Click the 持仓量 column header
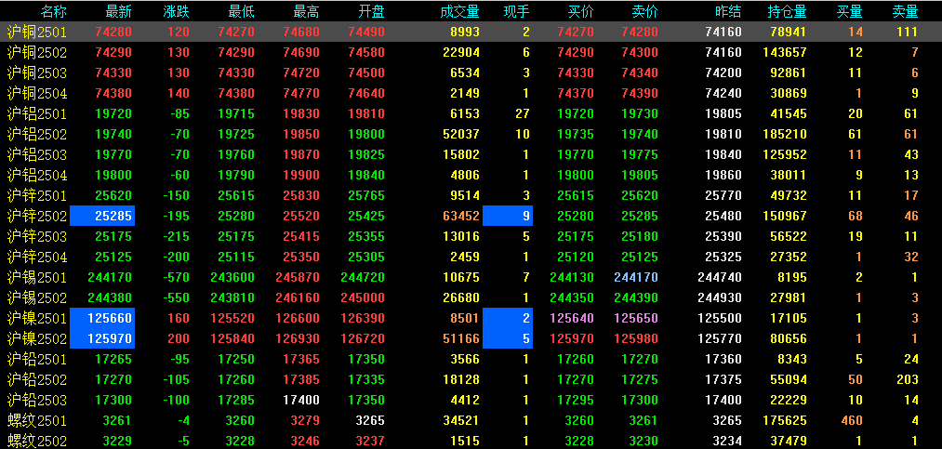This screenshot has width=942, height=449. point(787,11)
